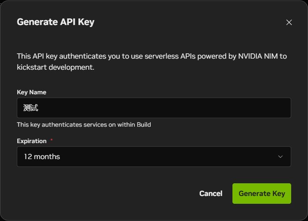Select the '12 months' expiration value text
This screenshot has height=221, width=308.
42,157
